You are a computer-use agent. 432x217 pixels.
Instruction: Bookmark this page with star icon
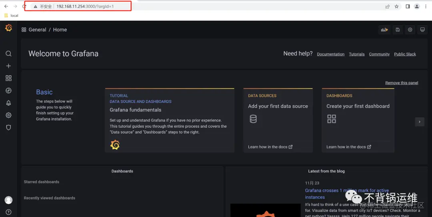coord(396,6)
